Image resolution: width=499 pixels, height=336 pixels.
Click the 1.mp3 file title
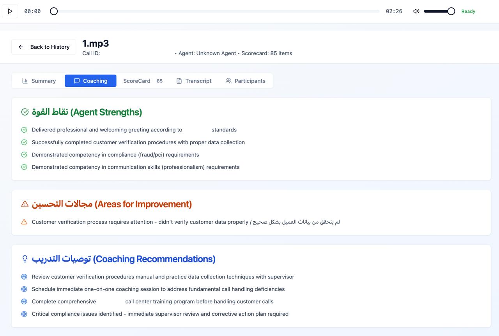pos(96,43)
